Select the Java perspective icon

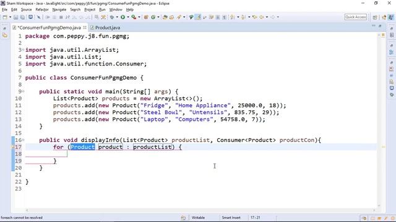(x=391, y=17)
